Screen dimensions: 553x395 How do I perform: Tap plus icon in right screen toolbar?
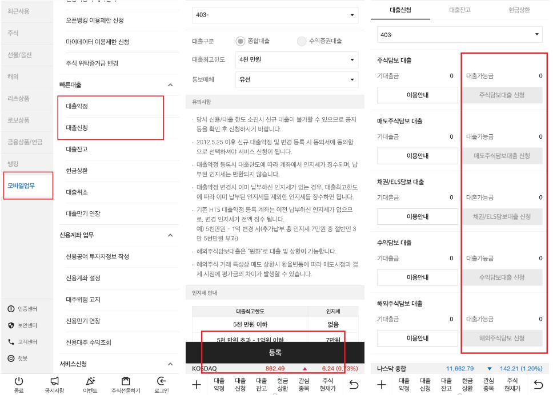(x=381, y=384)
